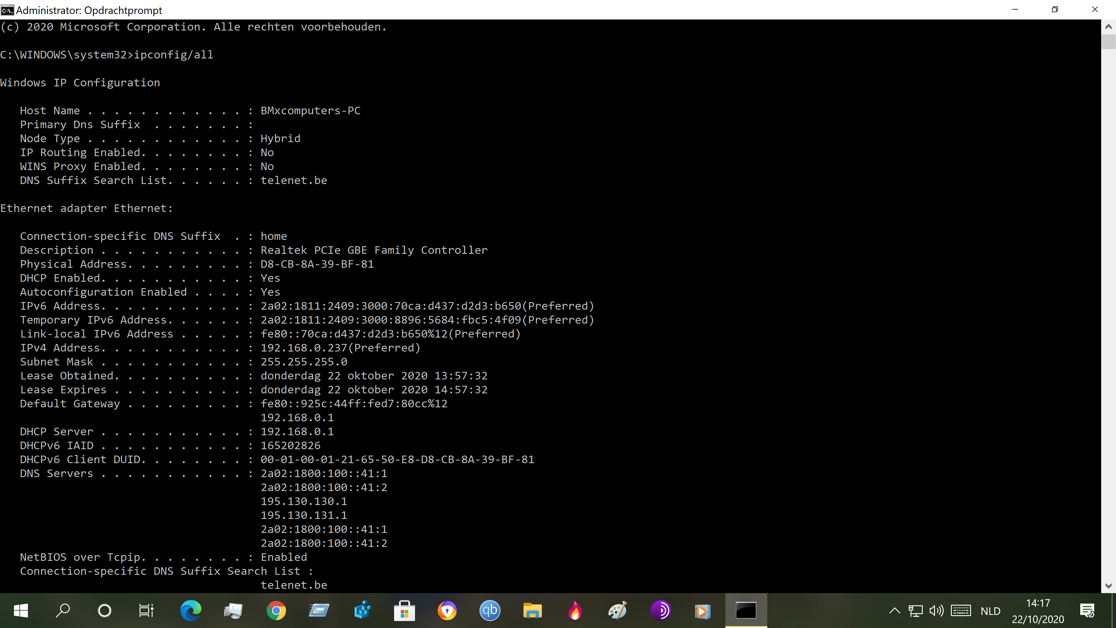1116x628 pixels.
Task: Open the Windows Start menu
Action: (x=21, y=611)
